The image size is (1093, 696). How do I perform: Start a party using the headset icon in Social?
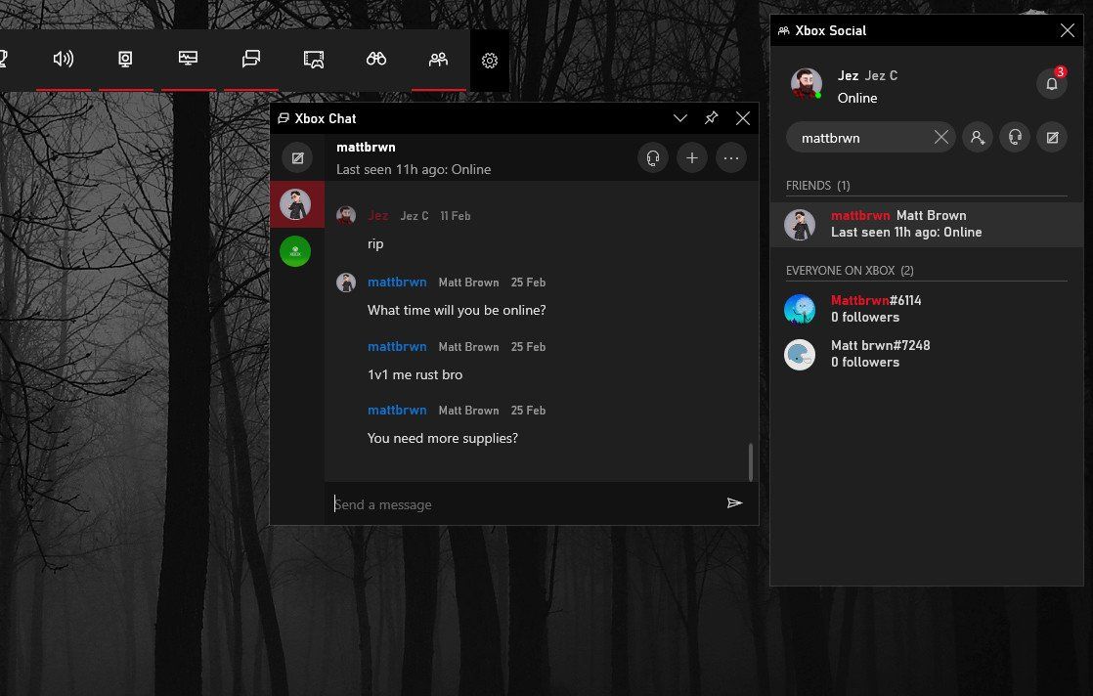point(1015,137)
